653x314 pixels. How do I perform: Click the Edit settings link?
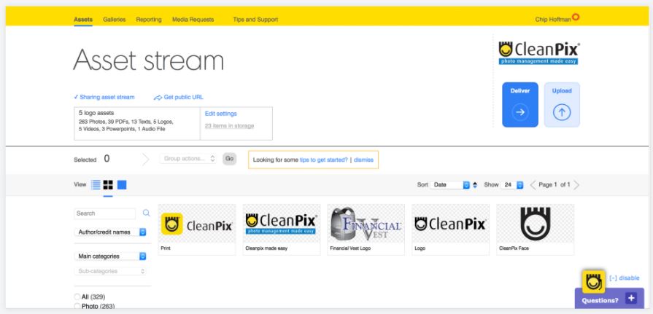[221, 114]
